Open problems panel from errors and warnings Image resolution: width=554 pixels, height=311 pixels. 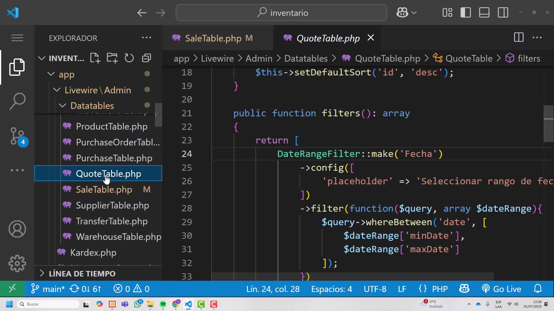click(131, 289)
